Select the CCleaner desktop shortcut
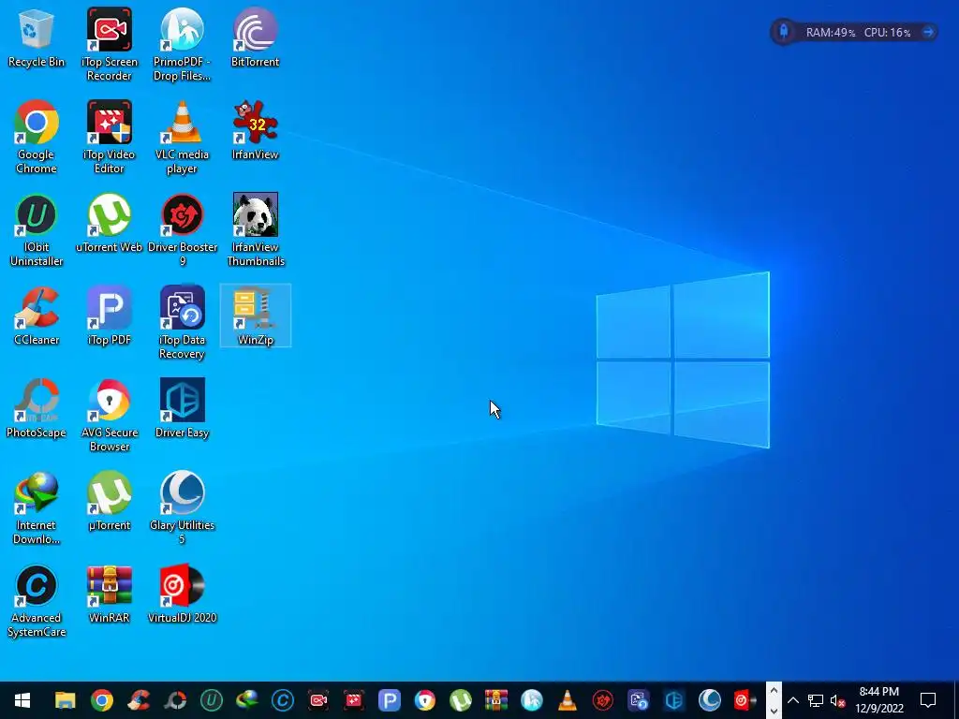This screenshot has height=719, width=959. tap(37, 316)
